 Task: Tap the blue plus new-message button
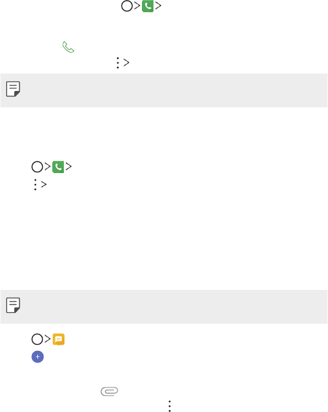pyautogui.click(x=37, y=357)
